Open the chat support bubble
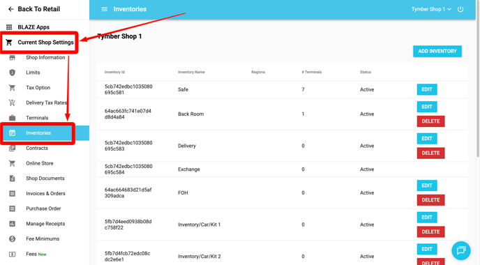 point(461,250)
